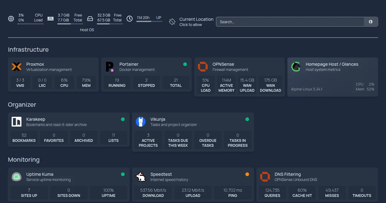Screen dimensions: 386x203
Task: Click the Proxmox 79% MEM stat
Action: point(86,83)
